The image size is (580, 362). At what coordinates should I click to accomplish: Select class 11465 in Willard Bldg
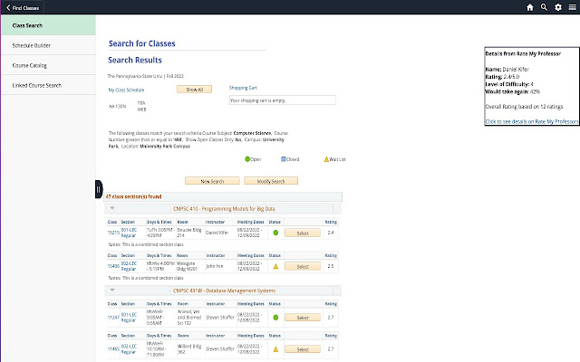pyautogui.click(x=303, y=349)
